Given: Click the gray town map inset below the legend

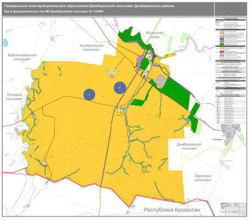Looking at the screenshot, I should pyautogui.click(x=230, y=134).
